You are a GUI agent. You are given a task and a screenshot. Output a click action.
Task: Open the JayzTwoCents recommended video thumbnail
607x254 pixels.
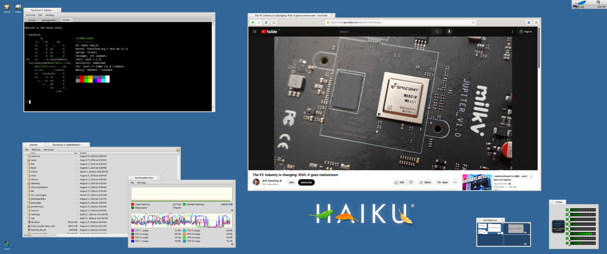pyautogui.click(x=477, y=182)
